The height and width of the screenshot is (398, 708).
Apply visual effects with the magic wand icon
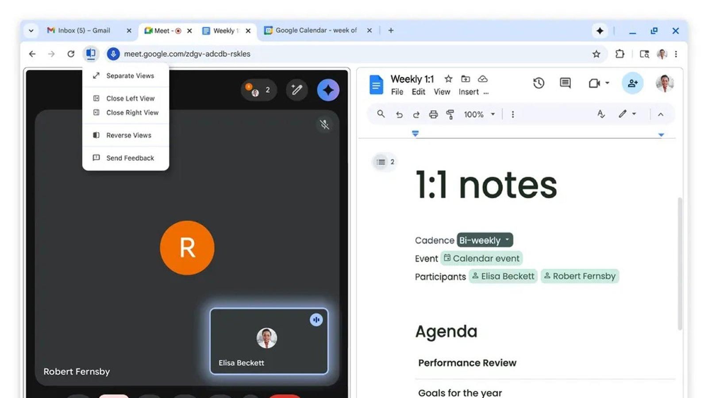click(296, 90)
